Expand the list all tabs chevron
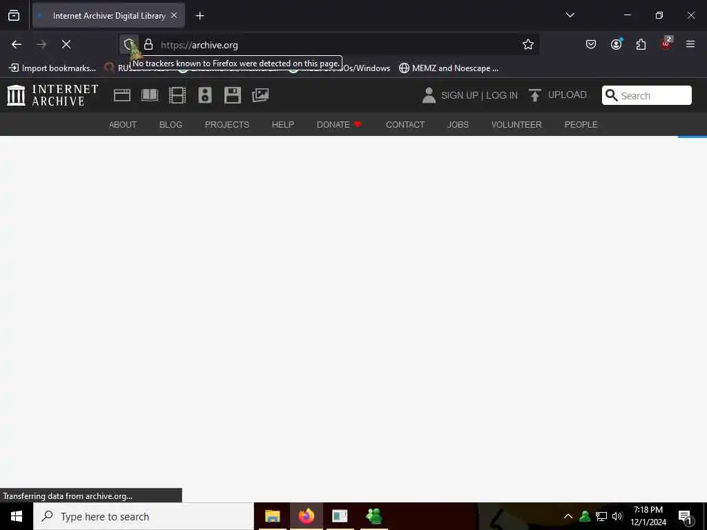This screenshot has height=530, width=707. tap(570, 15)
